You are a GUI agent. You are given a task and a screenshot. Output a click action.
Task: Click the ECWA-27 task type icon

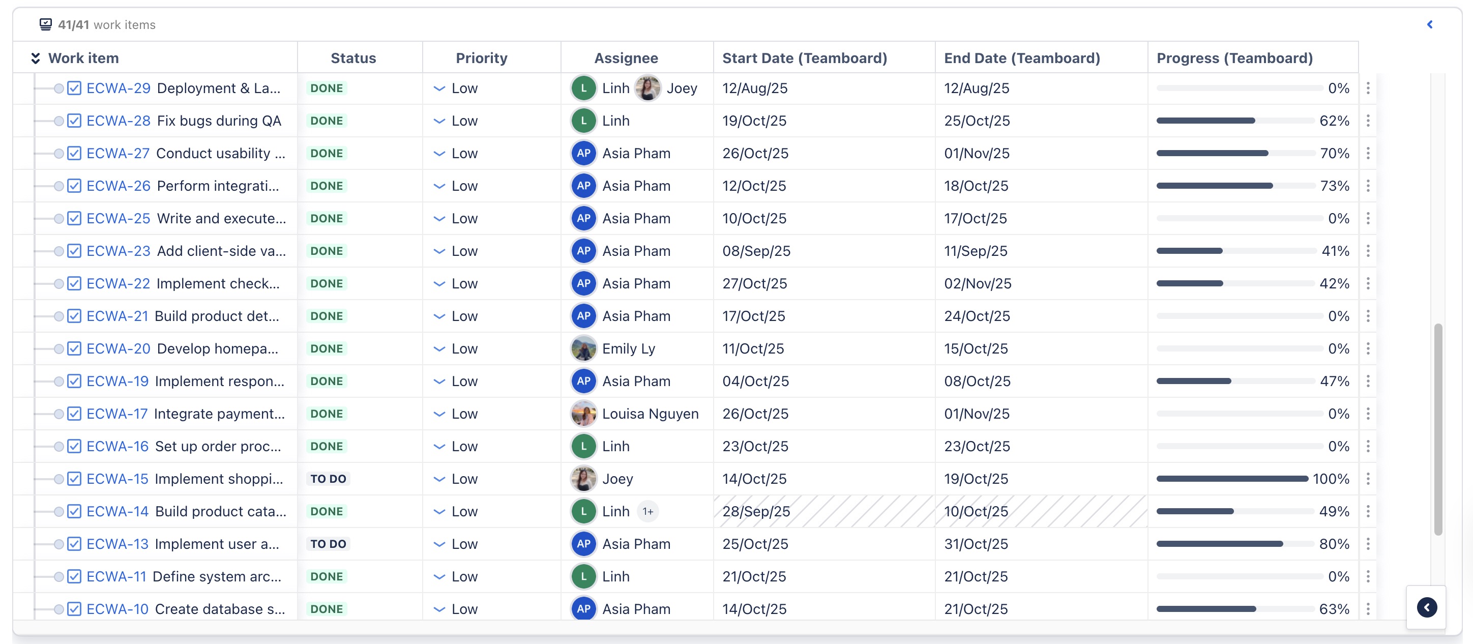pos(74,153)
